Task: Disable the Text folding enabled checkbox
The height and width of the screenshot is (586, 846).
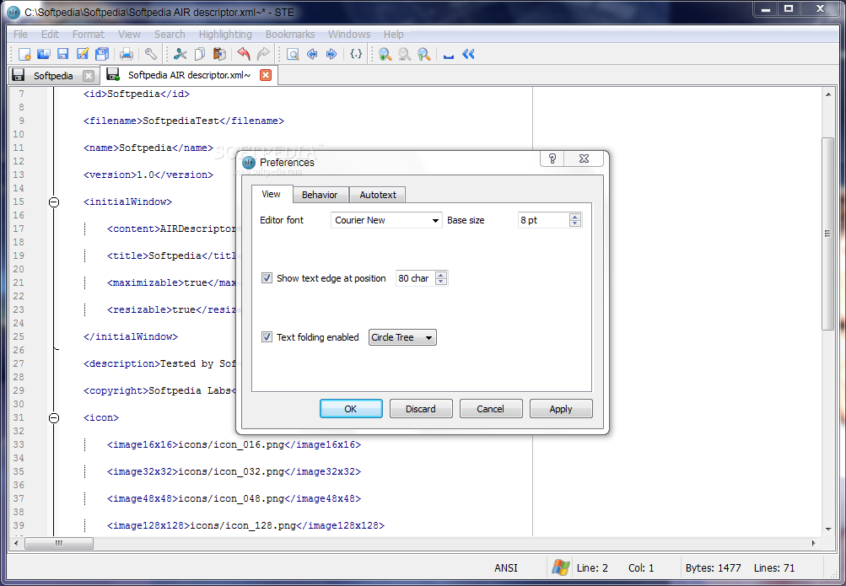Action: (267, 337)
